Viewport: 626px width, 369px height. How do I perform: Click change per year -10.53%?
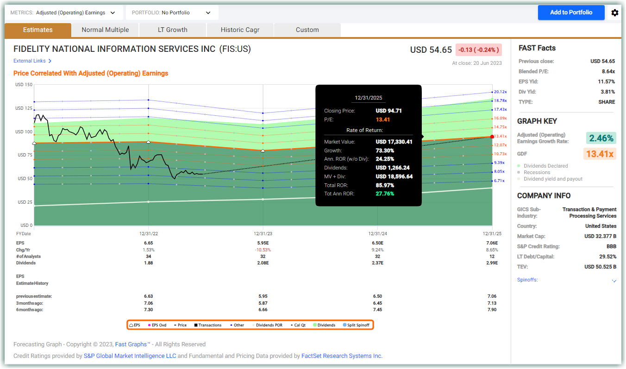[x=263, y=250]
